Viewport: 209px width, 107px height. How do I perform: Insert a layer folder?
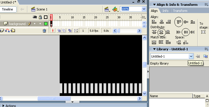pos(13,31)
